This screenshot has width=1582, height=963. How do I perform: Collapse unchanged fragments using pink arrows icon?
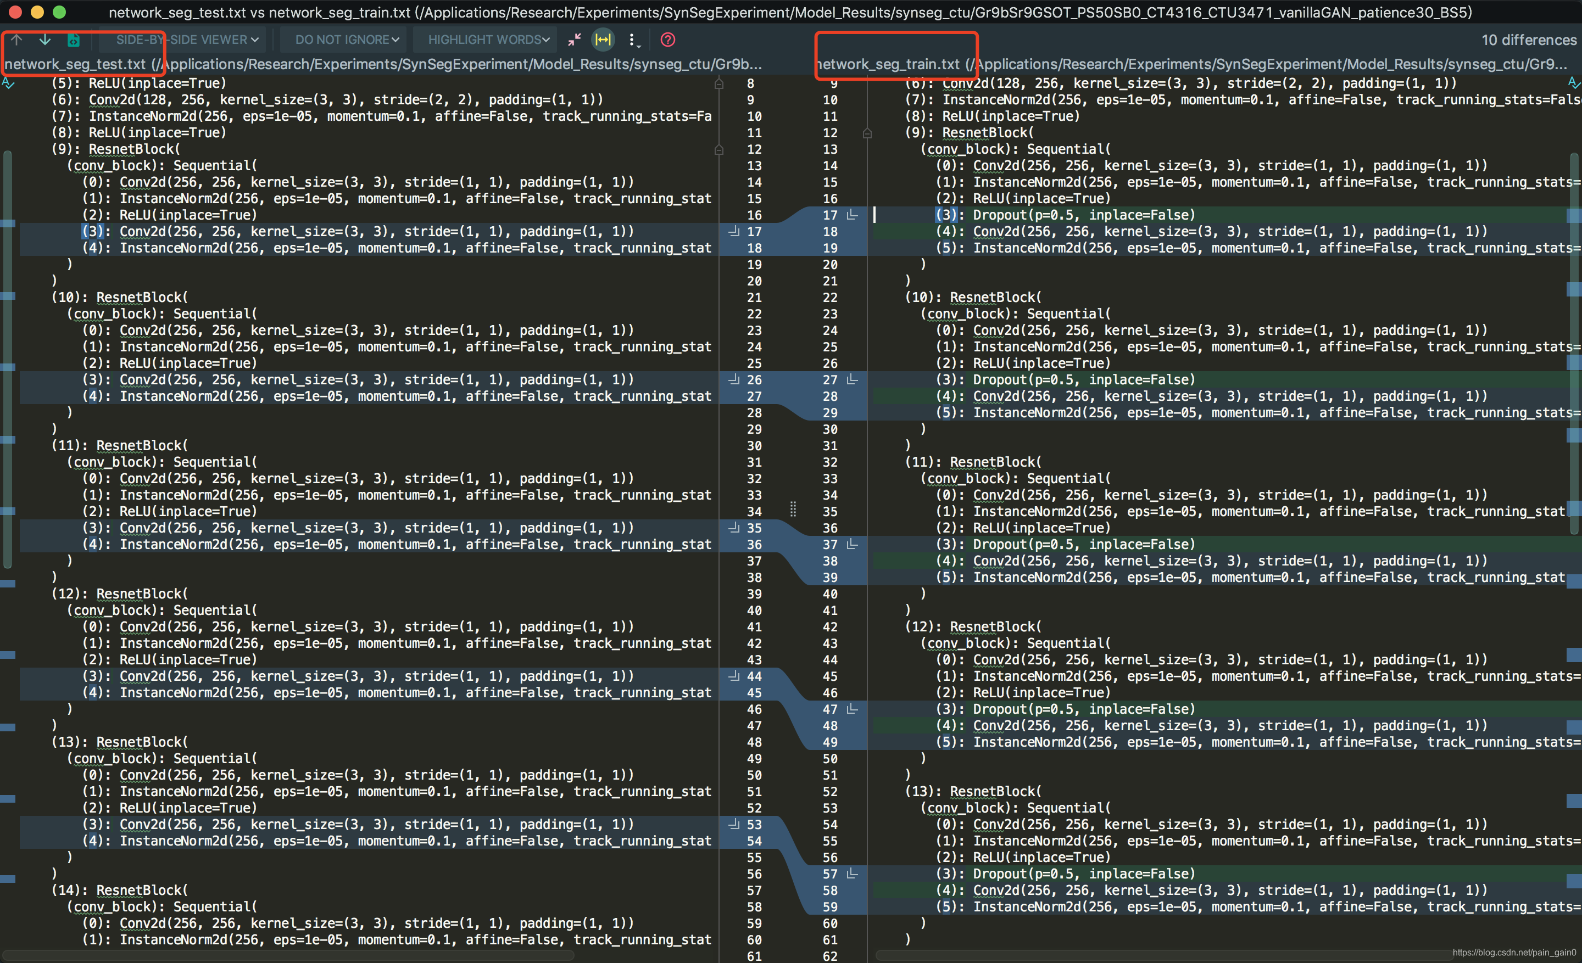[x=573, y=39]
